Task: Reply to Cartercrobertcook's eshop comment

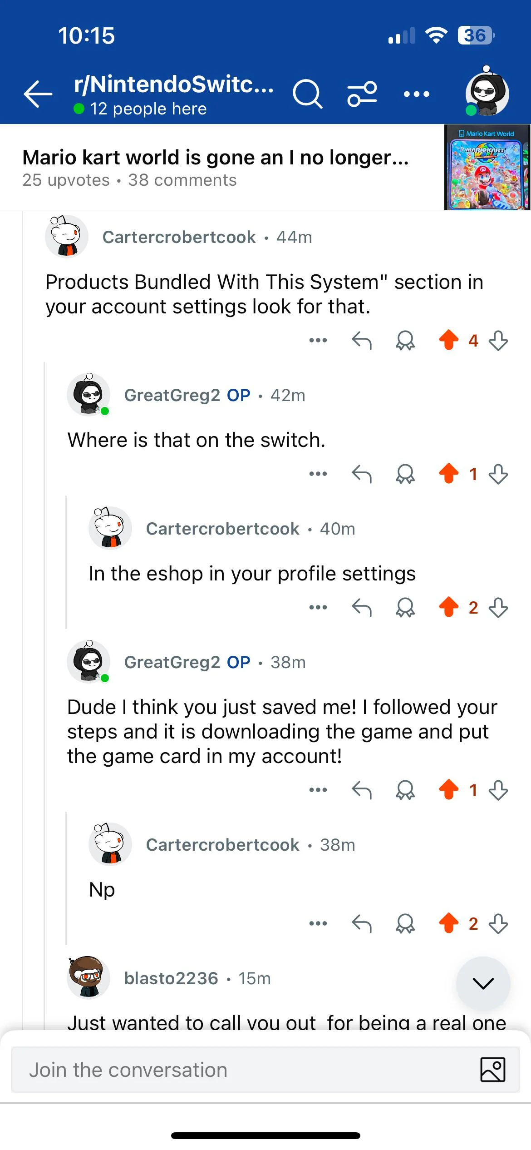Action: 362,608
